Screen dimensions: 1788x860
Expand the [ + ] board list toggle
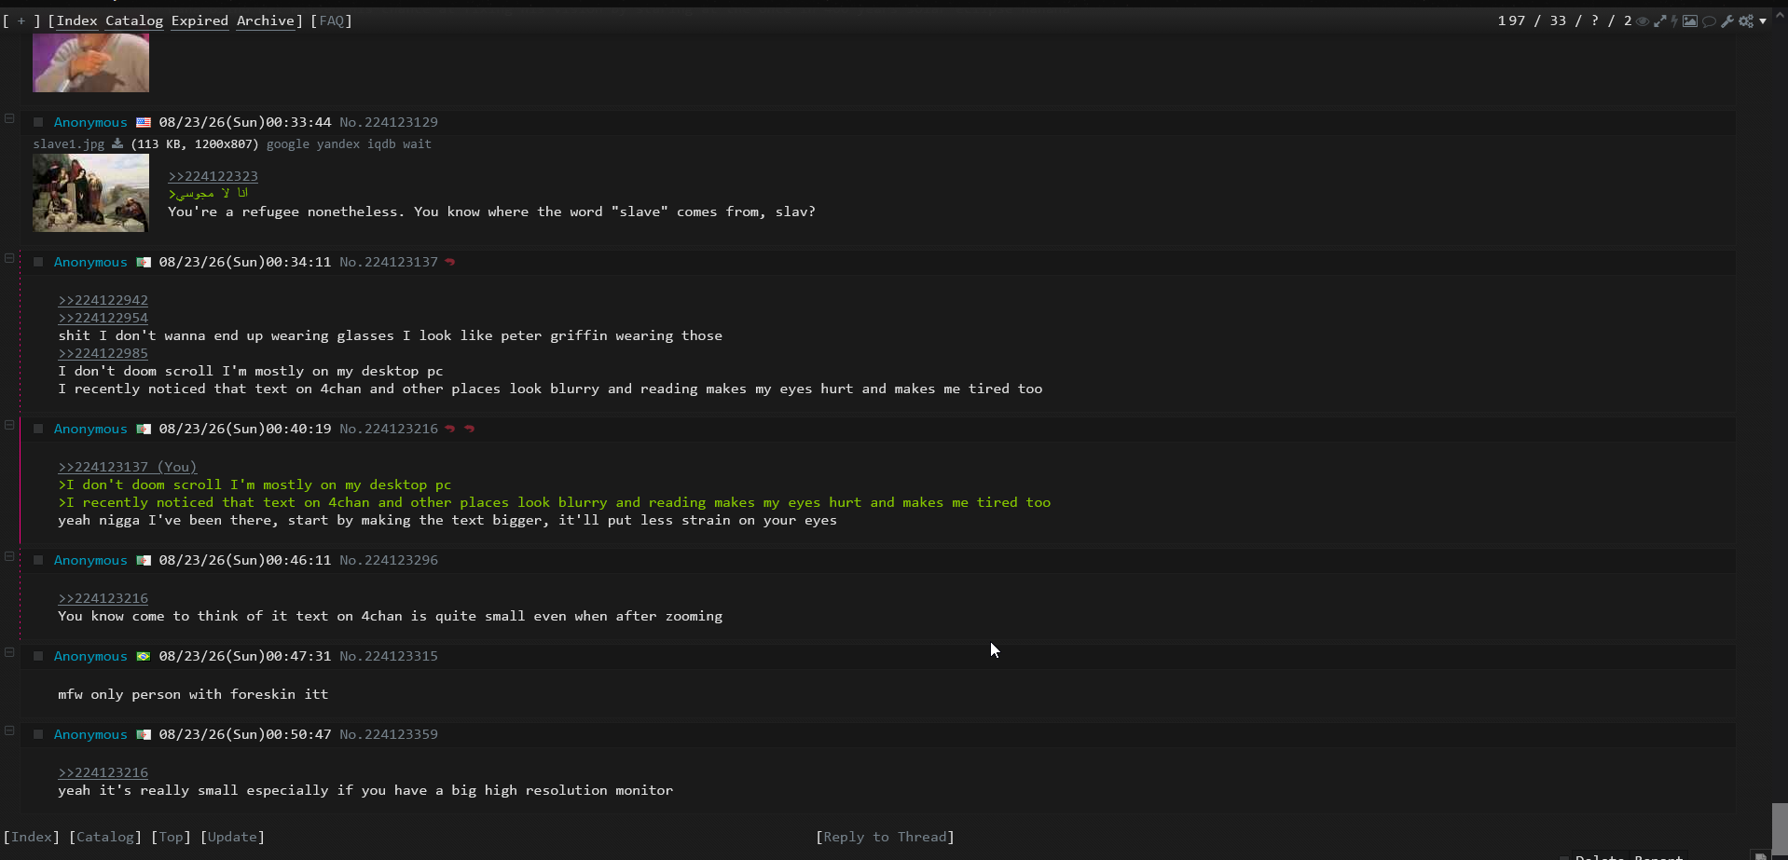tap(21, 20)
